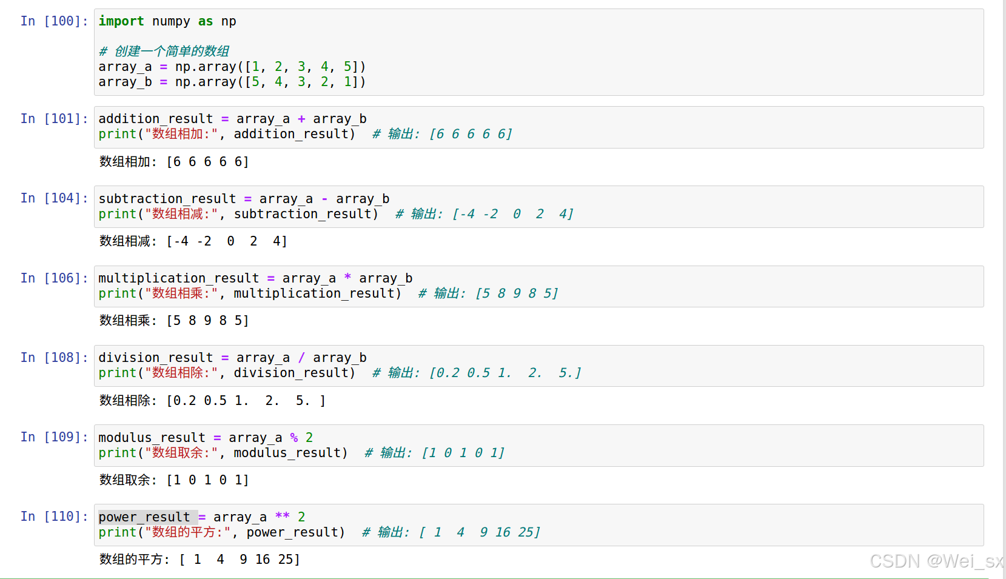Viewport: 1006px width, 579px height.
Task: Click the print division_result line
Action: (340, 373)
